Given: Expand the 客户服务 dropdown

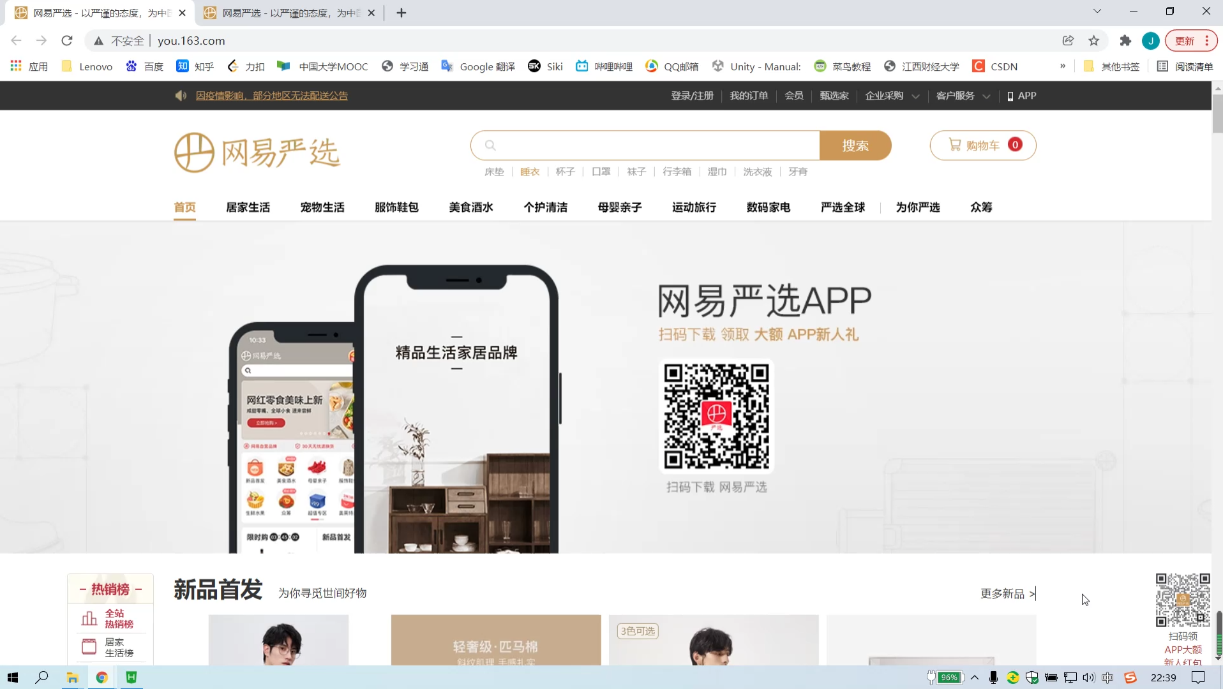Looking at the screenshot, I should [963, 96].
